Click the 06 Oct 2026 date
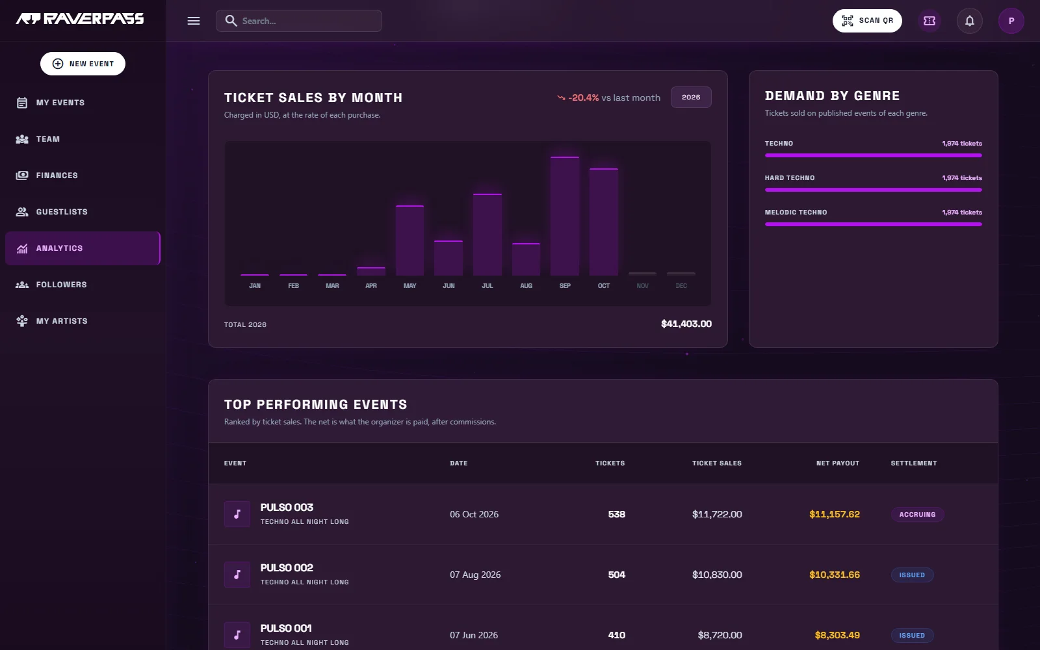The image size is (1040, 650). point(474,514)
